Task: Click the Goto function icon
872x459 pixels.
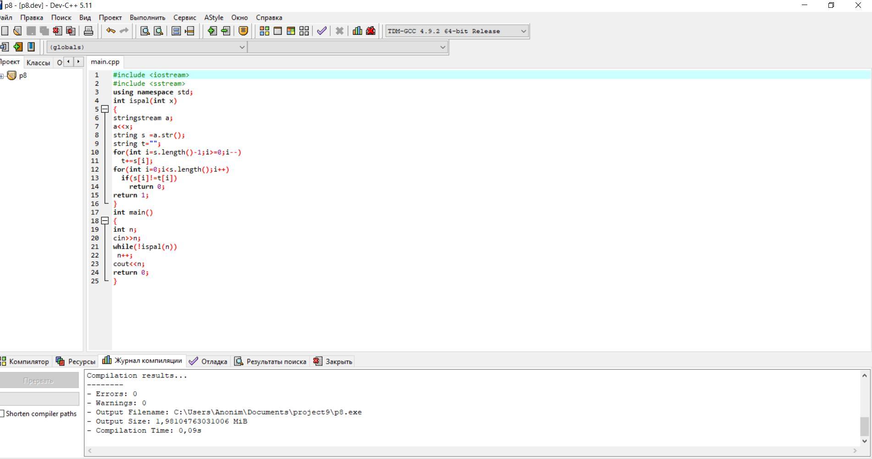Action: point(176,31)
